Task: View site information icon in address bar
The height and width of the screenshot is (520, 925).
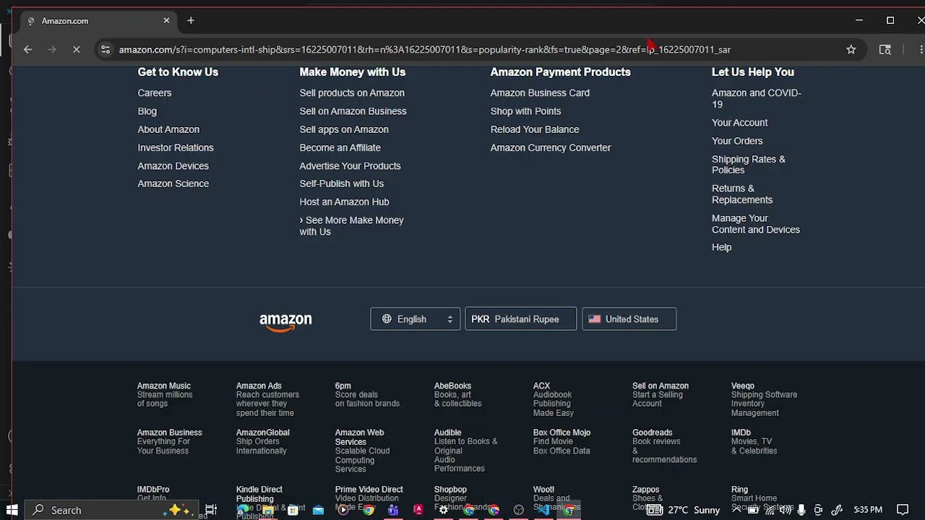Action: tap(106, 49)
